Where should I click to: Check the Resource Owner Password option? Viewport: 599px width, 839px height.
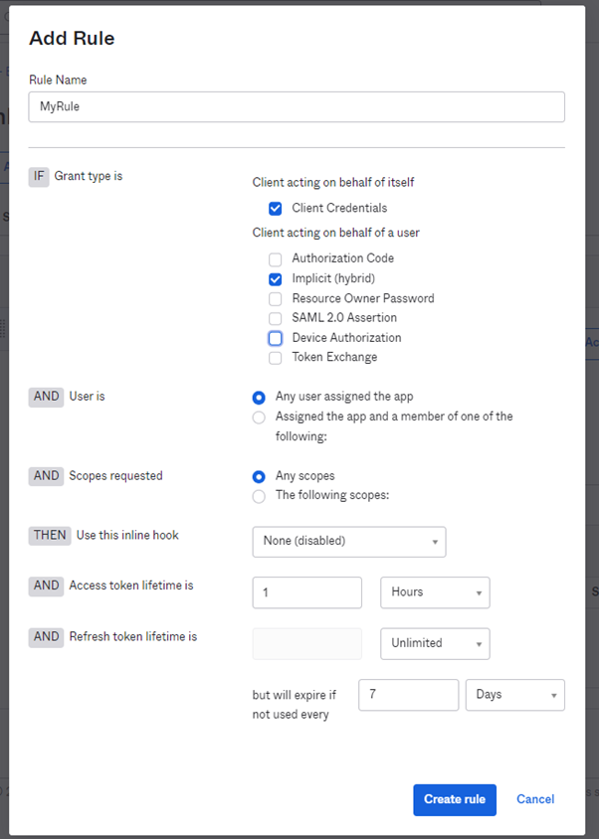[275, 298]
